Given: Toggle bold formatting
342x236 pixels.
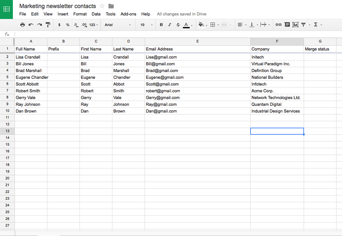Looking at the screenshot, I should (161, 25).
